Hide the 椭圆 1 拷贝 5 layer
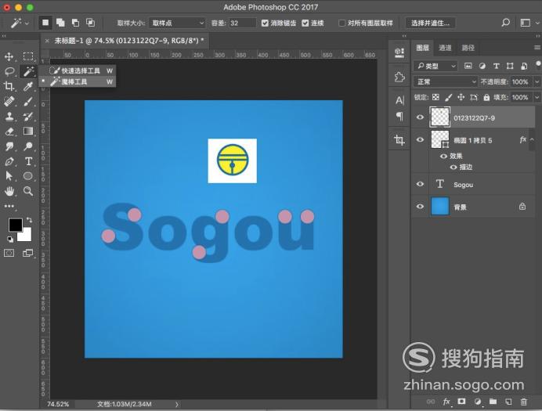The image size is (542, 411). tap(420, 139)
